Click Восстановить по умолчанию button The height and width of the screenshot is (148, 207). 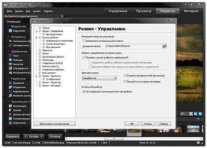coord(55,124)
